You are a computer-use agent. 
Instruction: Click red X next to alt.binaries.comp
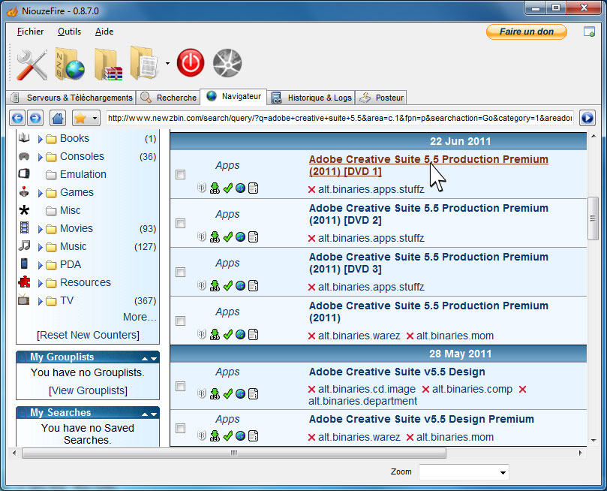[x=426, y=389]
